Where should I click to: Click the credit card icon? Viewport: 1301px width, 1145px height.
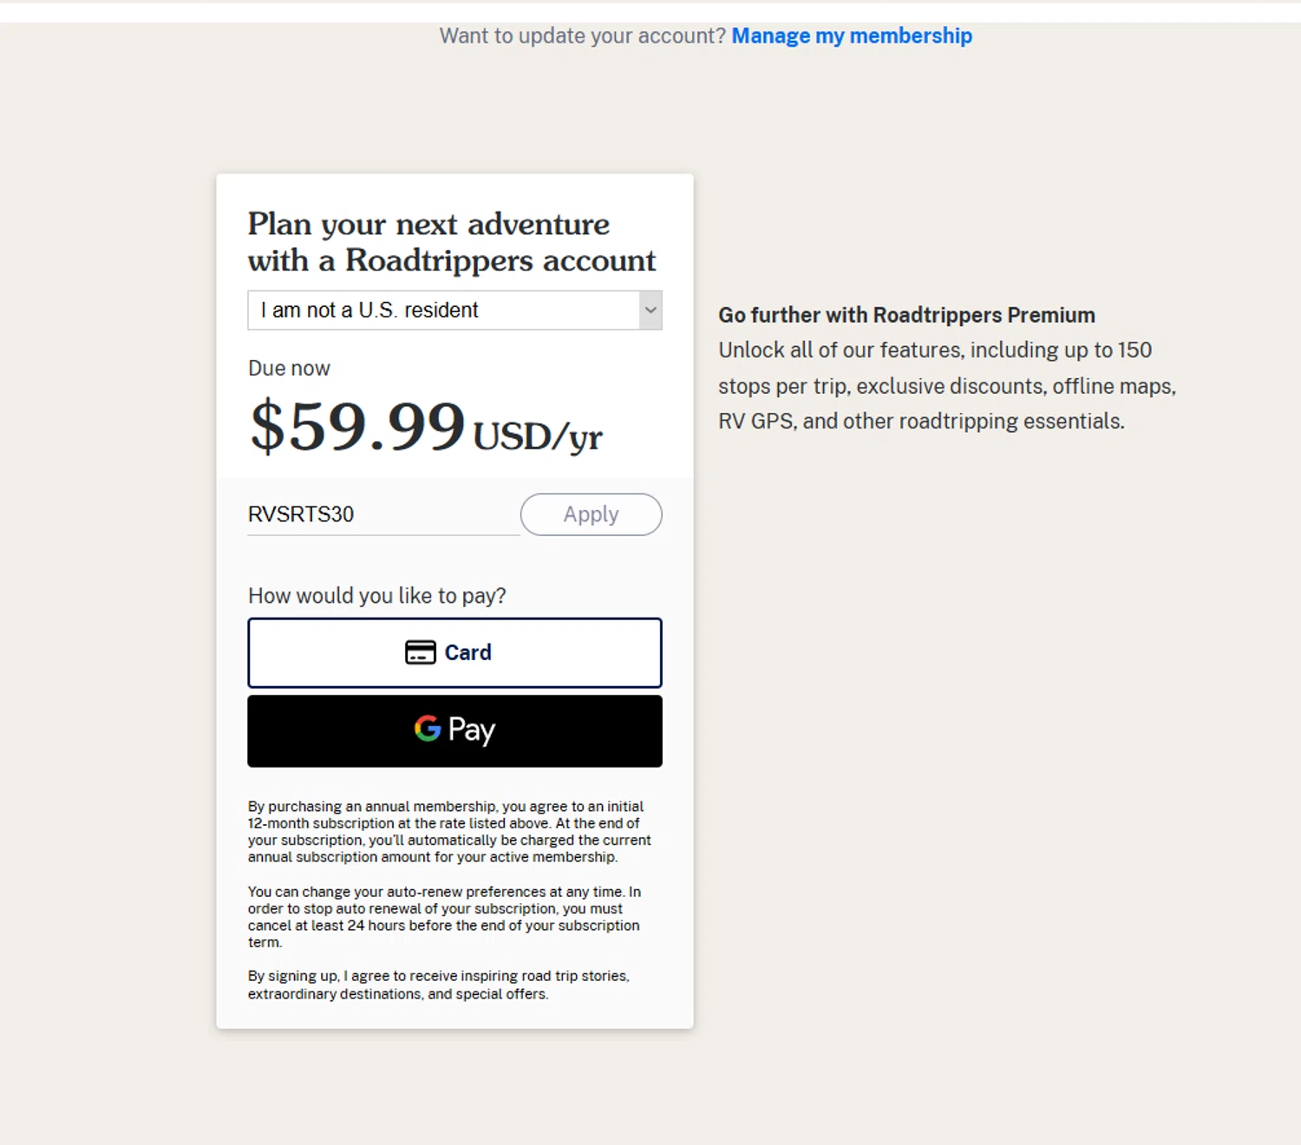point(421,652)
